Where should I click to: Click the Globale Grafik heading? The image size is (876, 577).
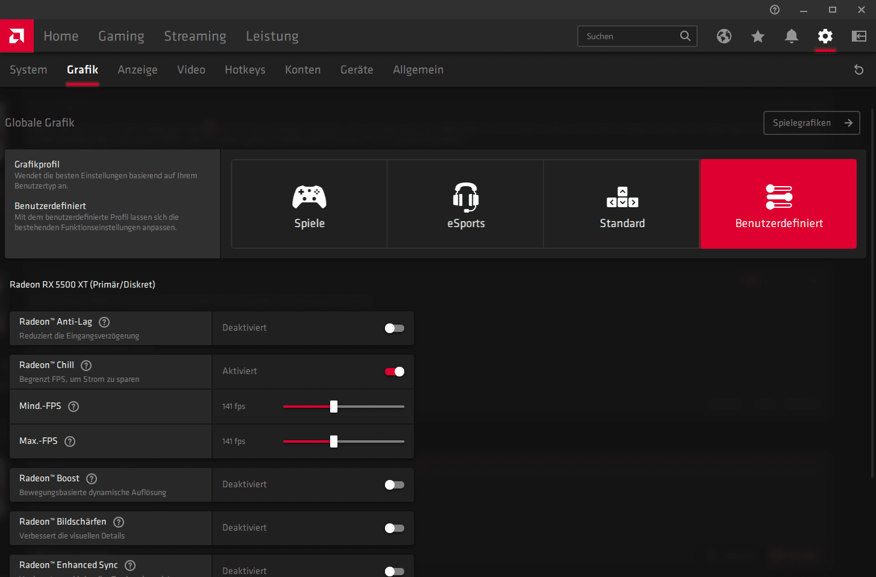point(40,123)
